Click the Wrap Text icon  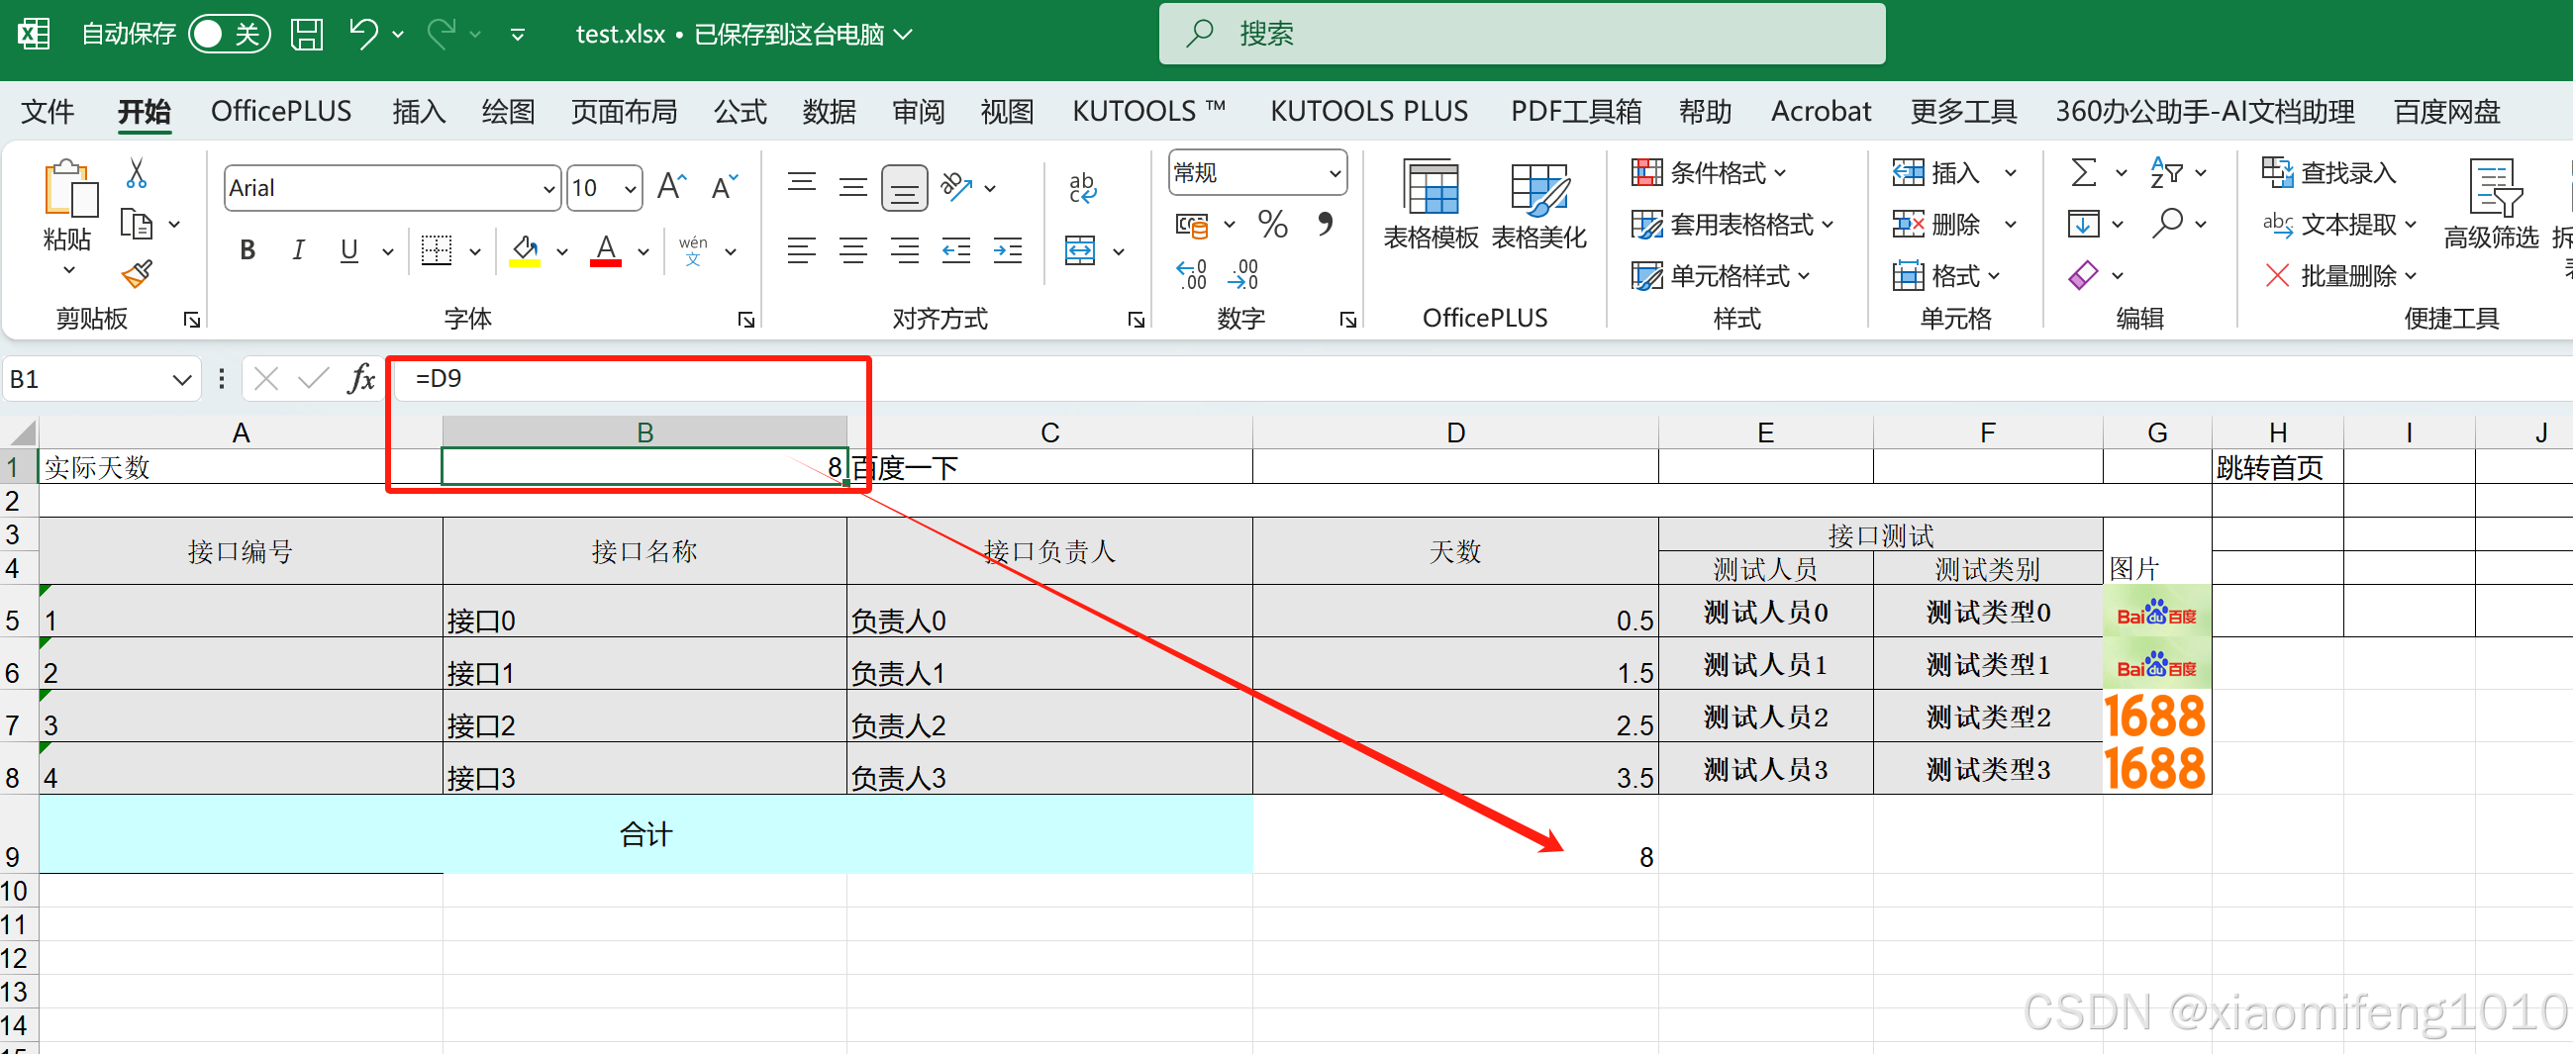coord(1082,187)
